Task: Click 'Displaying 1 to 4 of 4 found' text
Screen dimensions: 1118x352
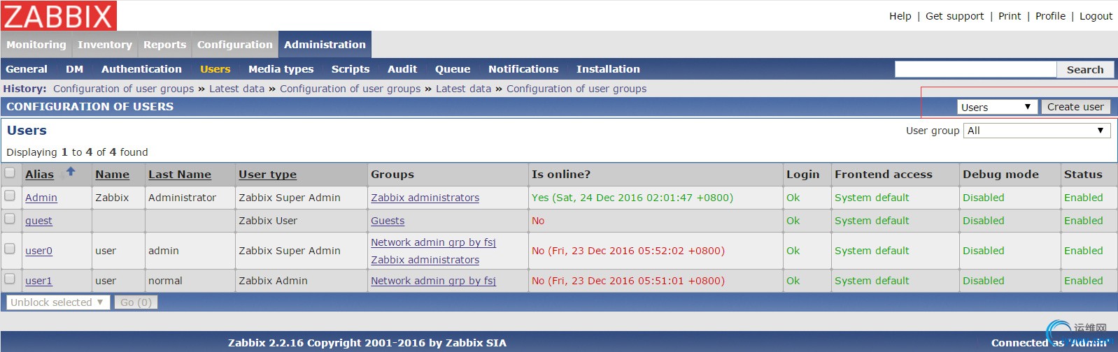Action: [77, 152]
